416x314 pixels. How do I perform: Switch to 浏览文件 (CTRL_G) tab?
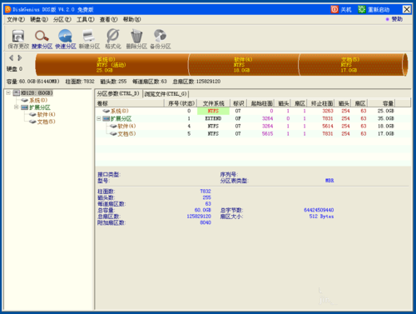pyautogui.click(x=166, y=94)
